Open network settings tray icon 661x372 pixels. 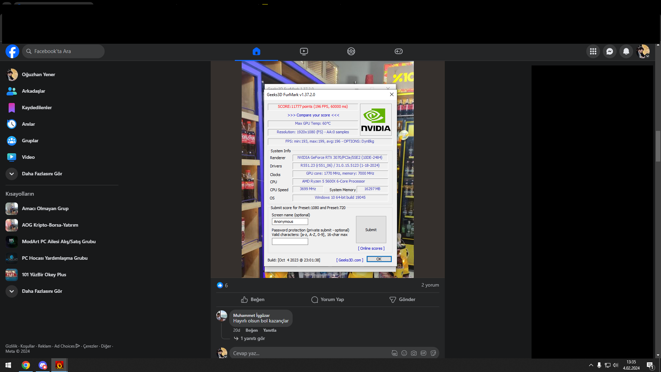tap(608, 365)
